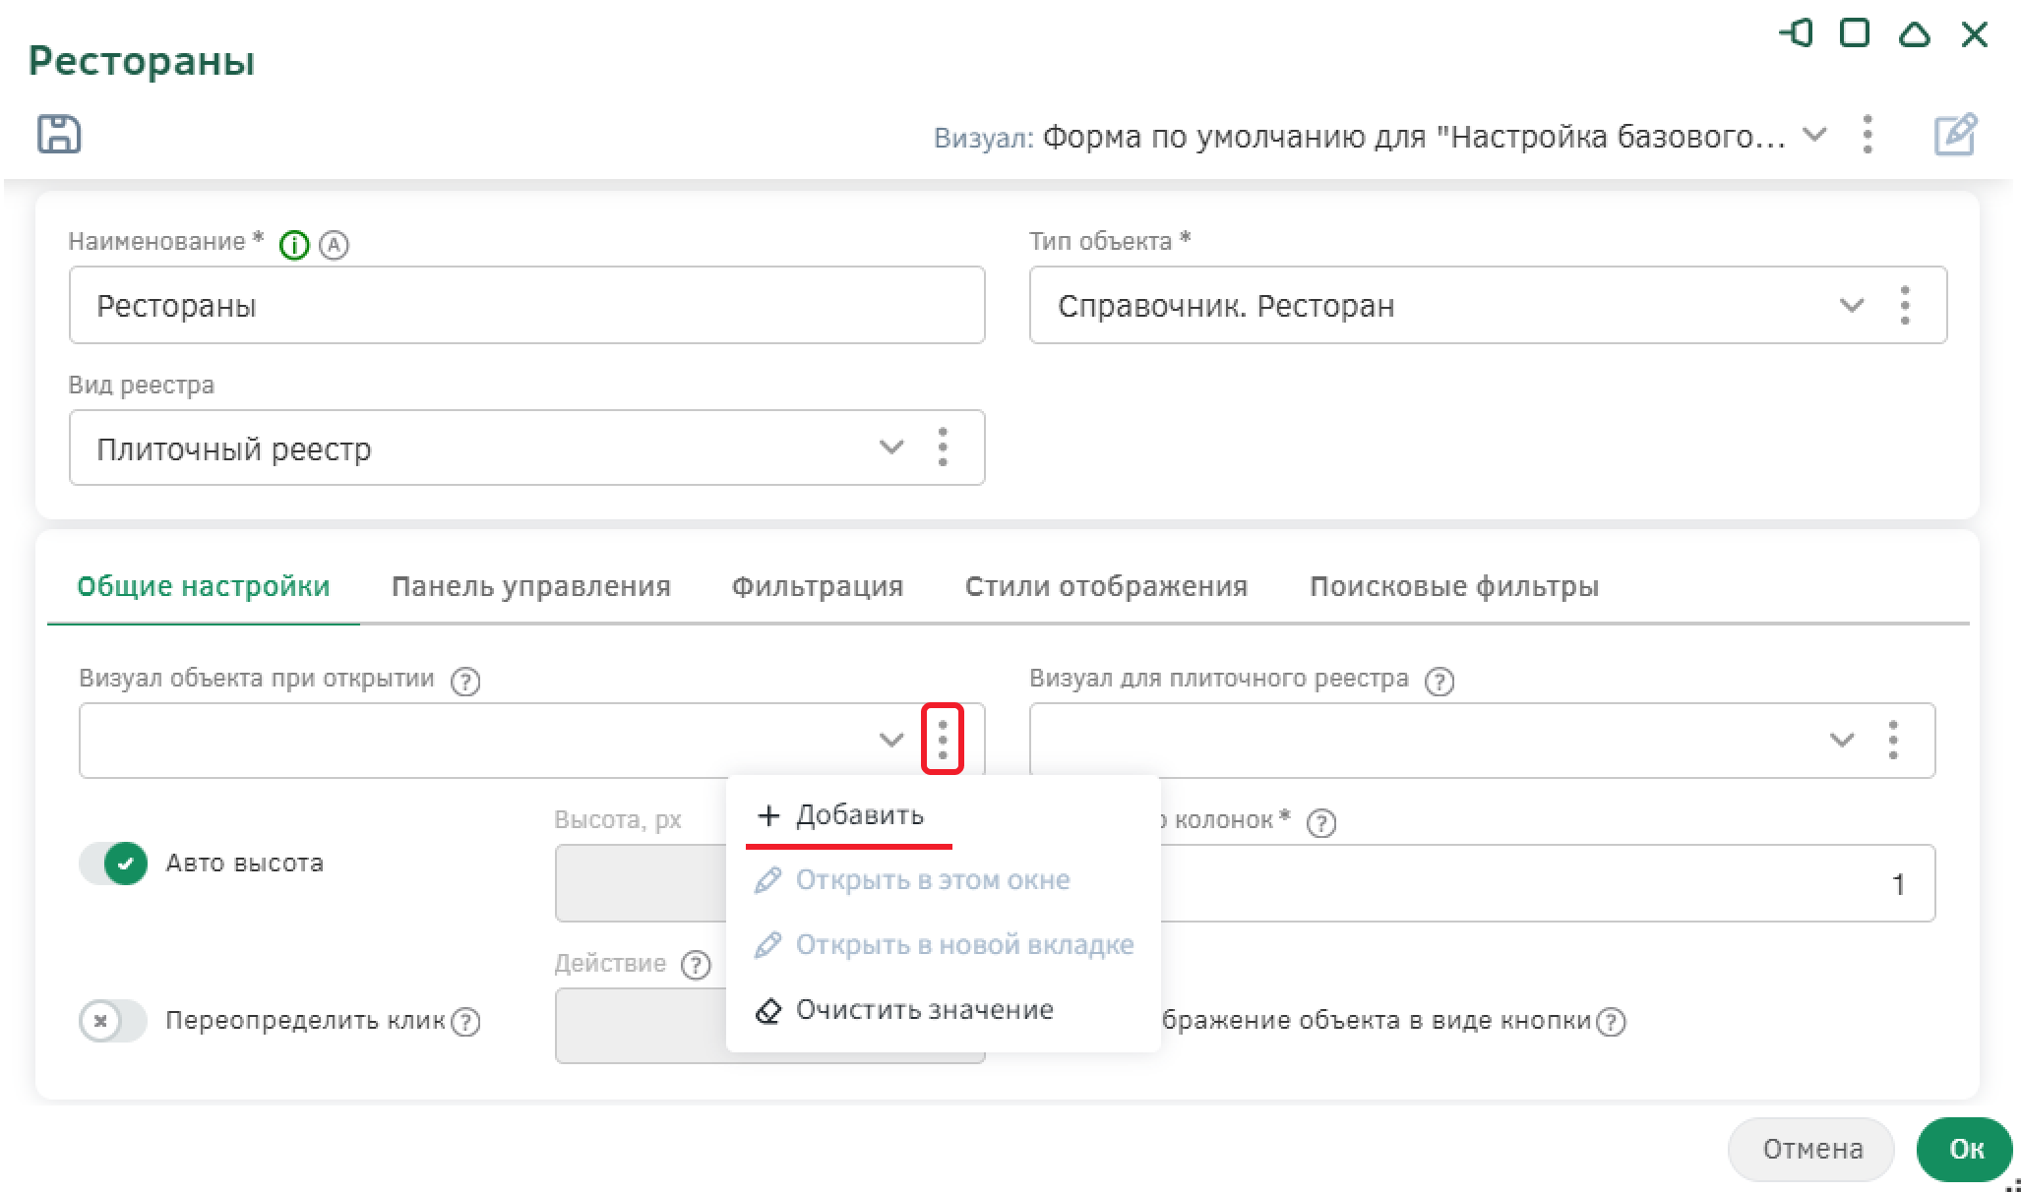The image size is (2021, 1192).
Task: Click the circled A icon near Наименование
Action: pyautogui.click(x=335, y=245)
